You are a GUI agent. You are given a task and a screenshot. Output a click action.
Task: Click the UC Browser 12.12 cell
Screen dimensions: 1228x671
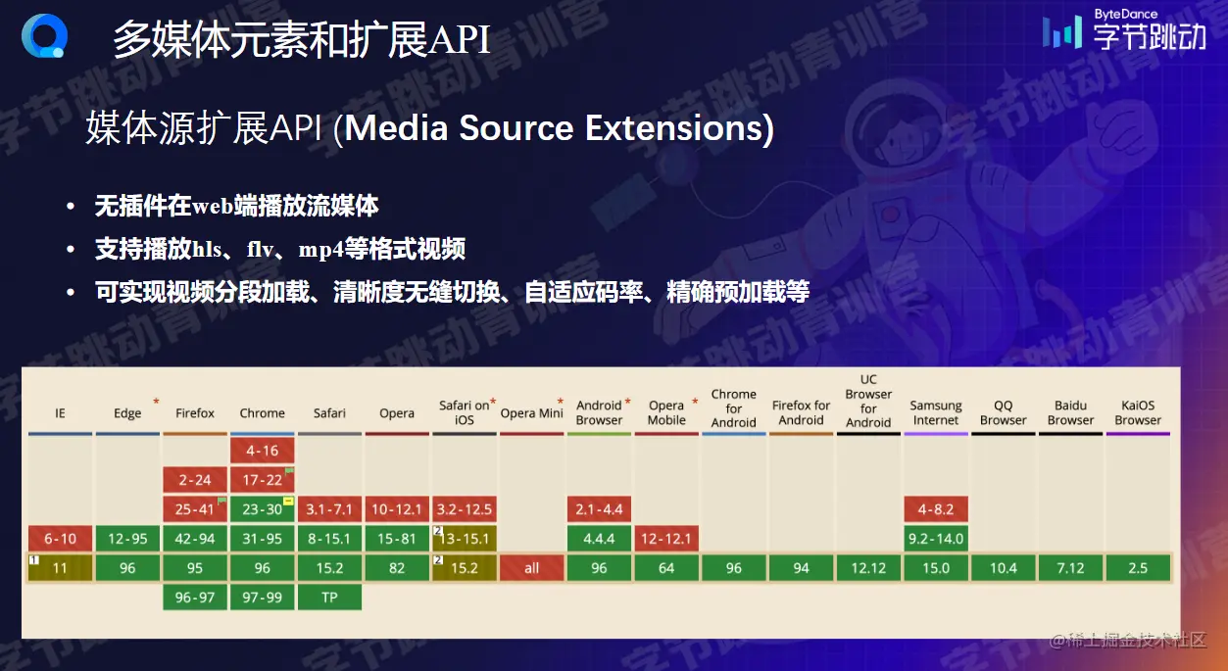pyautogui.click(x=868, y=568)
